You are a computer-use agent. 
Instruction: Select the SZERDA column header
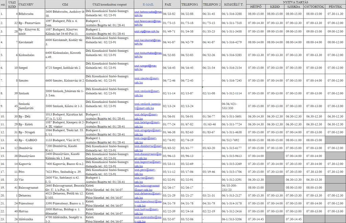(294, 7)
